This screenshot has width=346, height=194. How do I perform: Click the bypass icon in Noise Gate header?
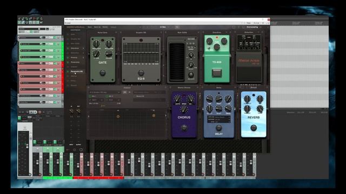click(116, 32)
